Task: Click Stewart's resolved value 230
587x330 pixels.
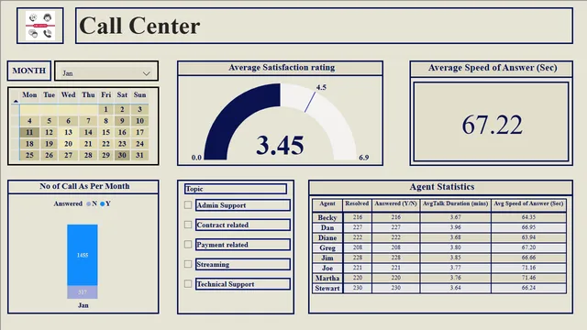Action: pyautogui.click(x=358, y=288)
